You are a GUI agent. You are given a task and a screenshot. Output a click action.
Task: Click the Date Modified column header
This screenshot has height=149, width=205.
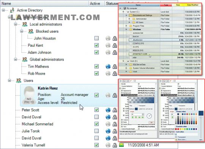click(x=192, y=5)
